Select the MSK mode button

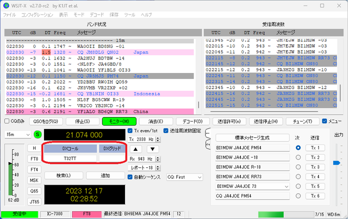[x=34, y=180]
